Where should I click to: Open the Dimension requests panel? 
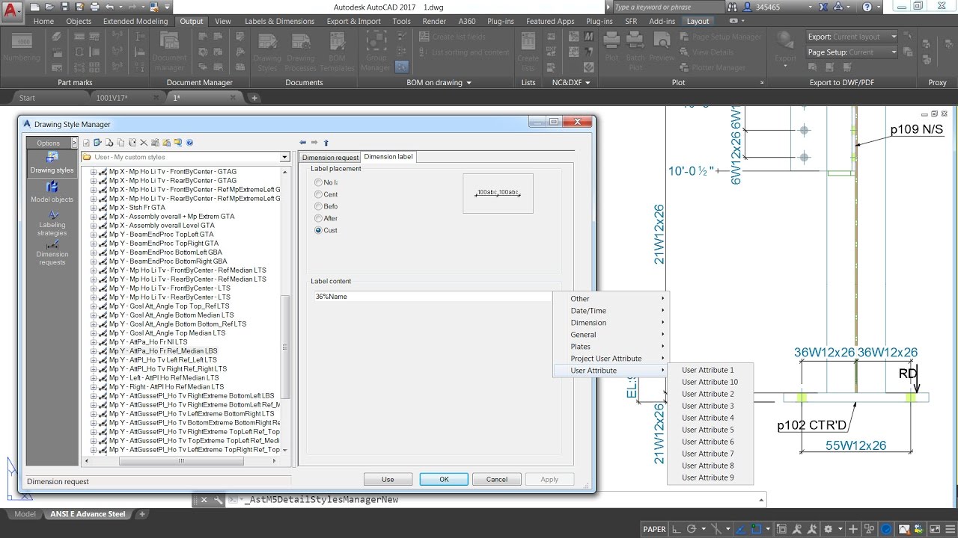tap(51, 254)
